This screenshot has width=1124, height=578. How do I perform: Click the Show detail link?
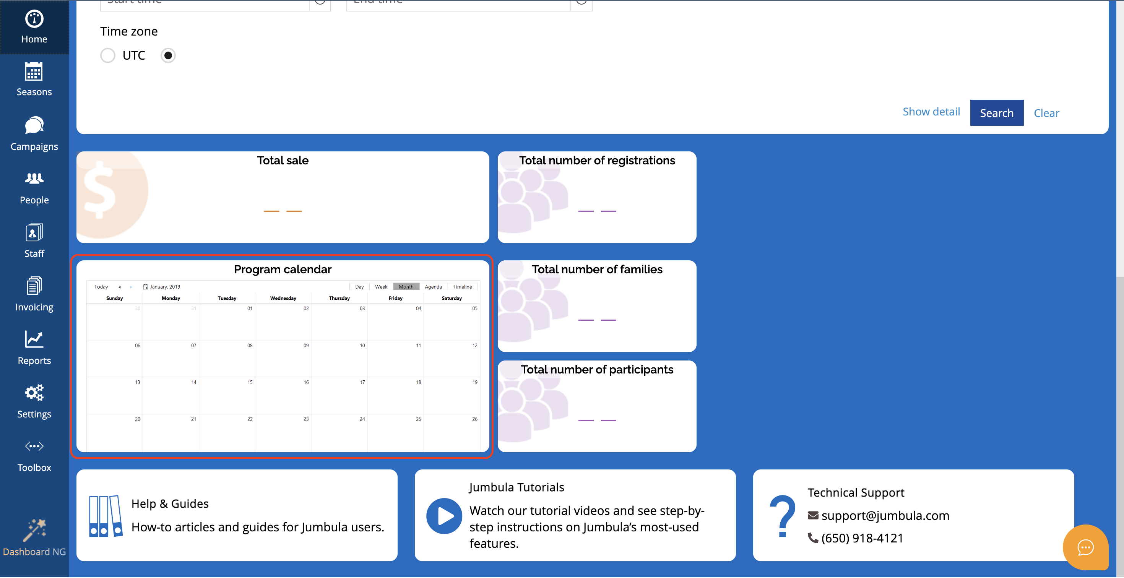point(931,112)
